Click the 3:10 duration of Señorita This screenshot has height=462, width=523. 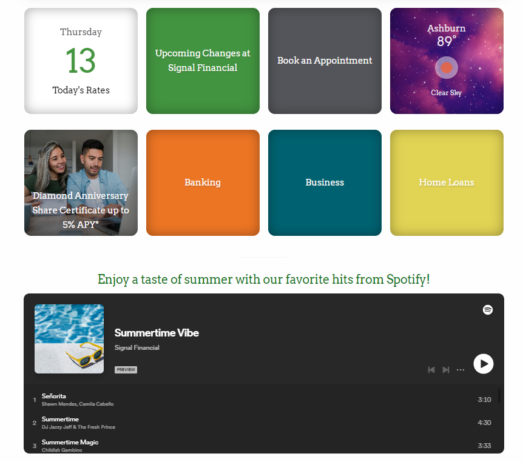pos(484,400)
